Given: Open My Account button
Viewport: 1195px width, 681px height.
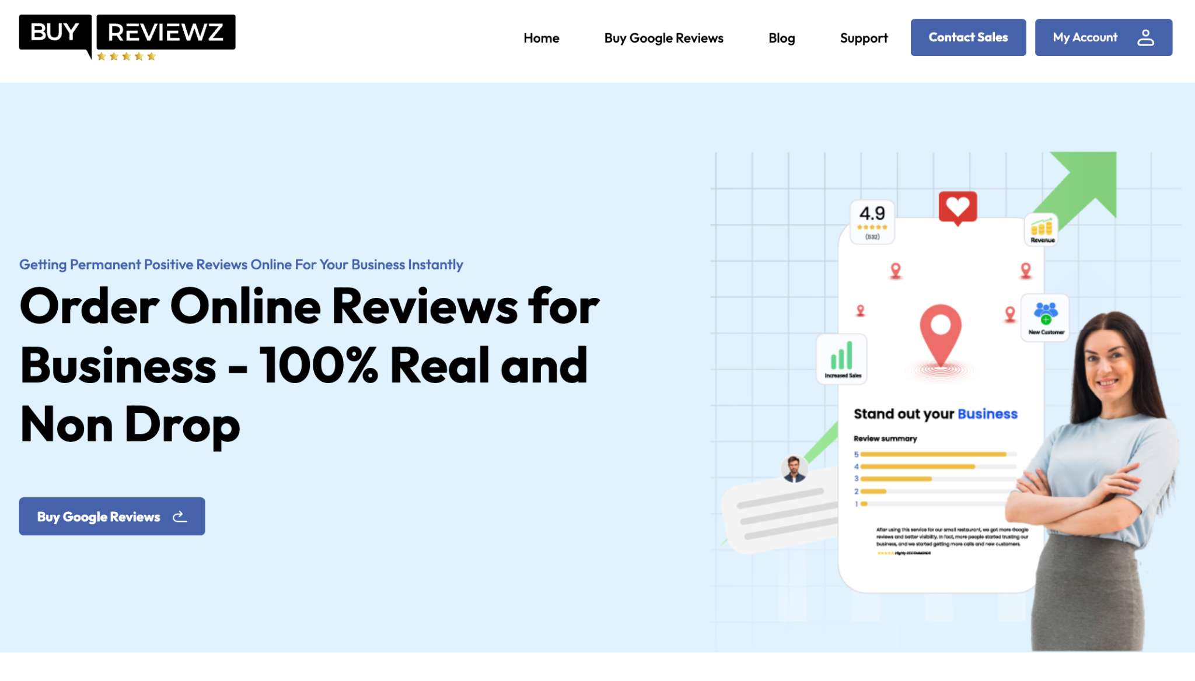Looking at the screenshot, I should tap(1103, 37).
